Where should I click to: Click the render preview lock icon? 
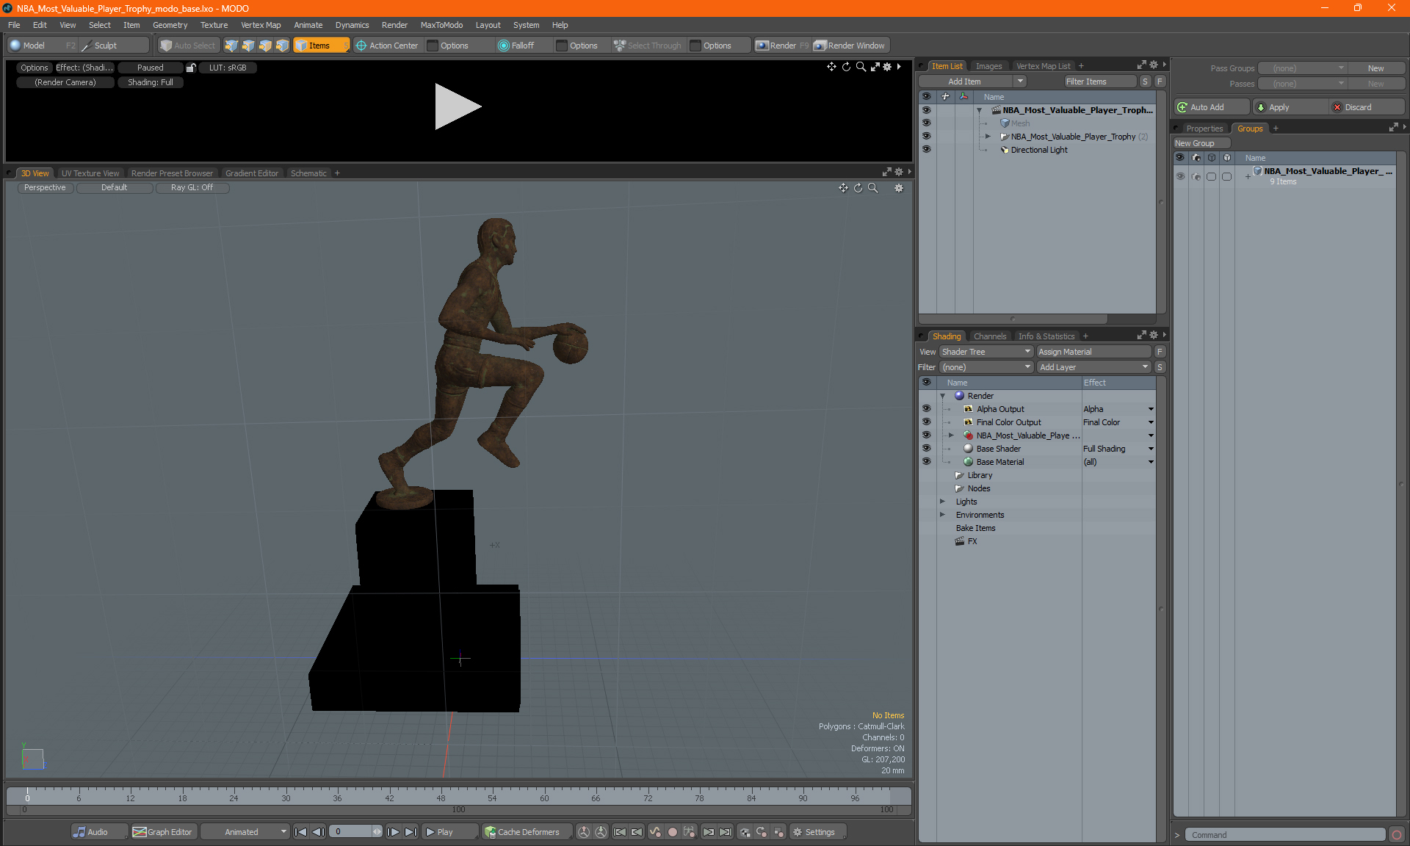(191, 68)
